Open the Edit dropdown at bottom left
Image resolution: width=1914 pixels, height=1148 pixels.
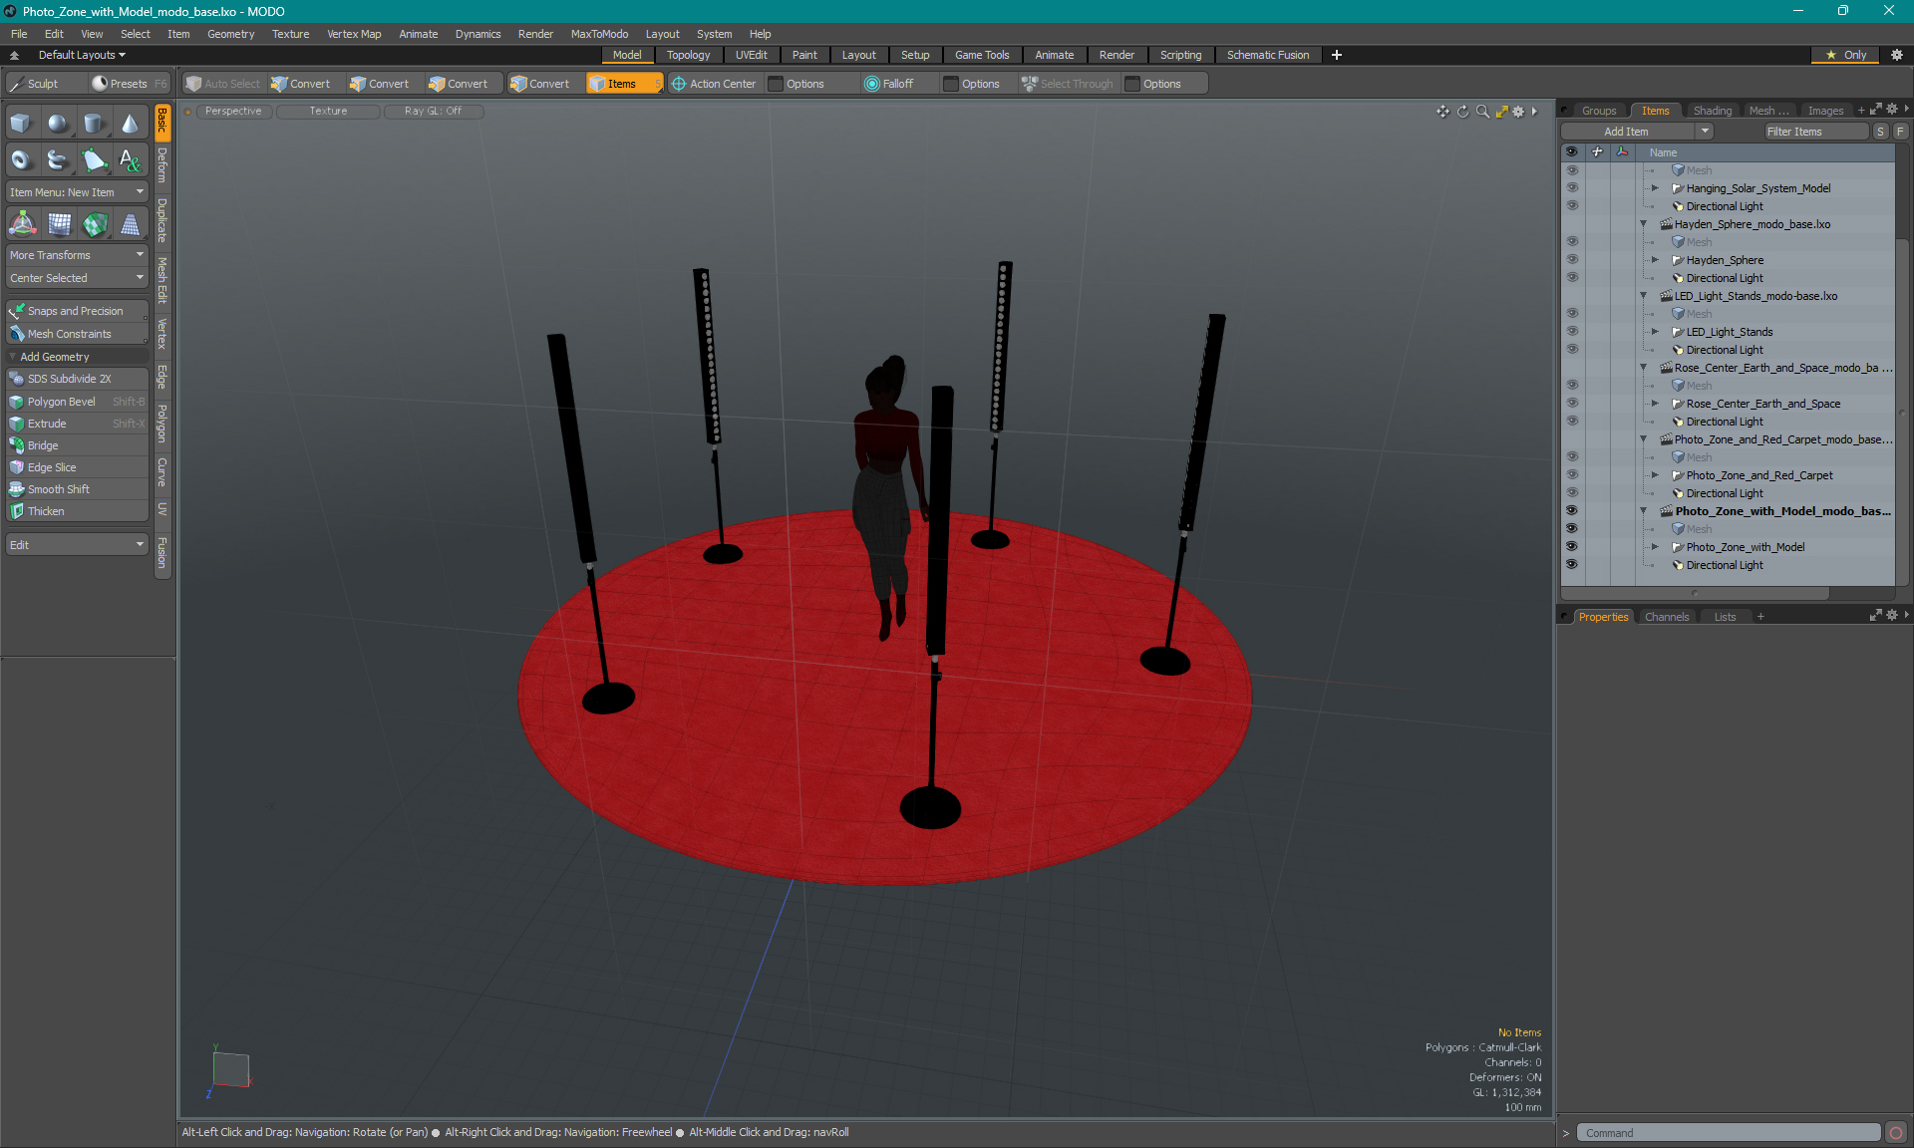click(77, 545)
